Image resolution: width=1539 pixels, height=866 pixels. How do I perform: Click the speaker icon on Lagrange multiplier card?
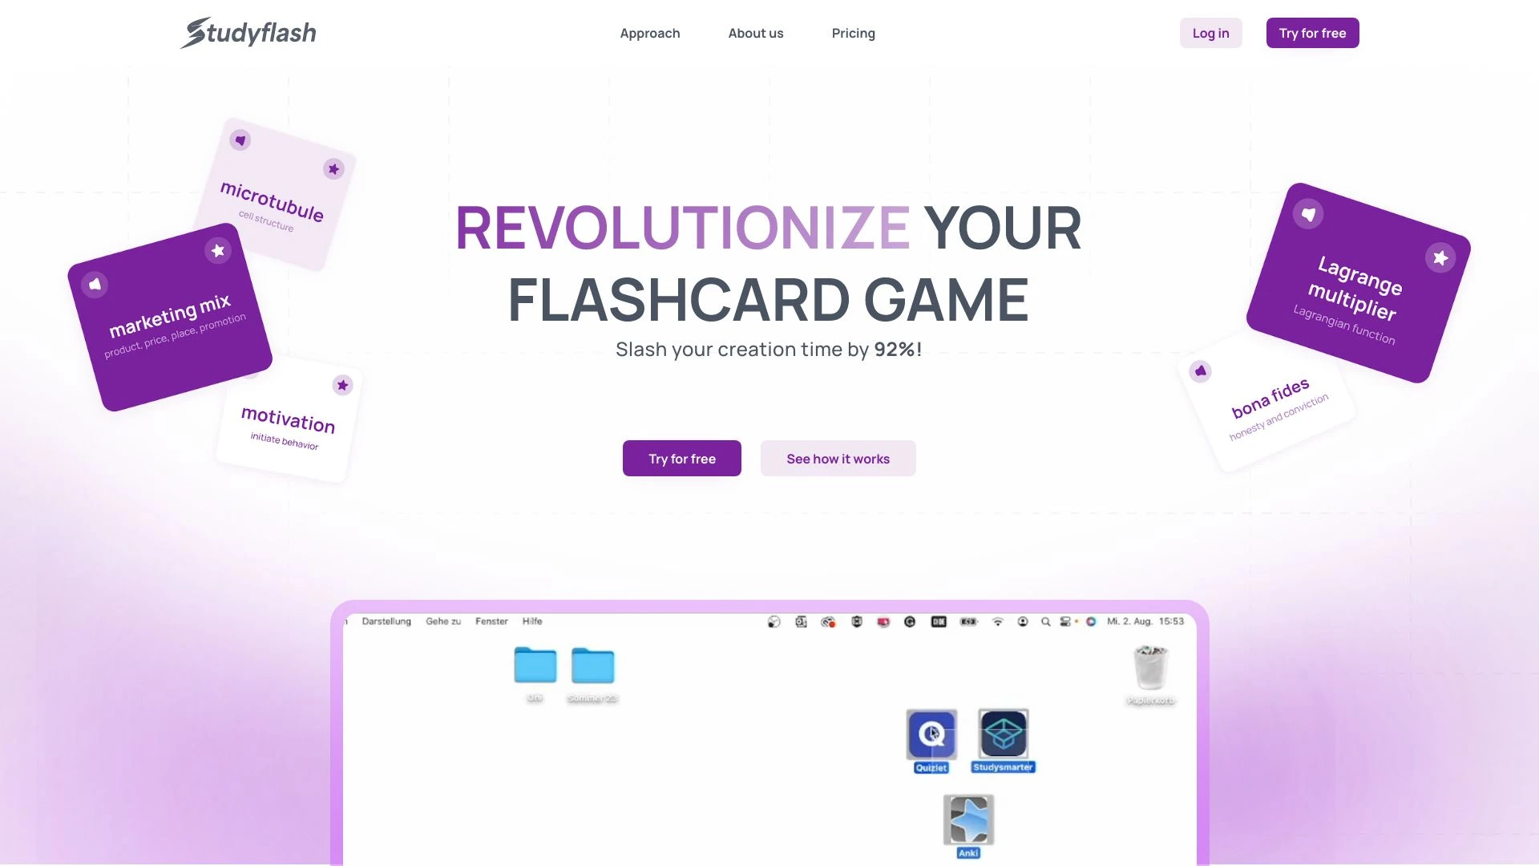[1309, 212]
